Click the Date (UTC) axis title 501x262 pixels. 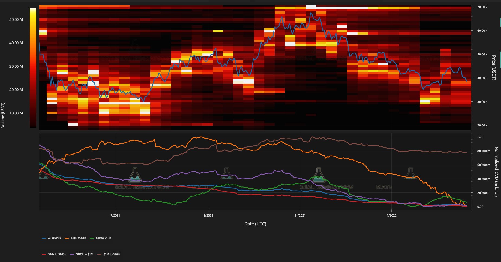click(255, 224)
